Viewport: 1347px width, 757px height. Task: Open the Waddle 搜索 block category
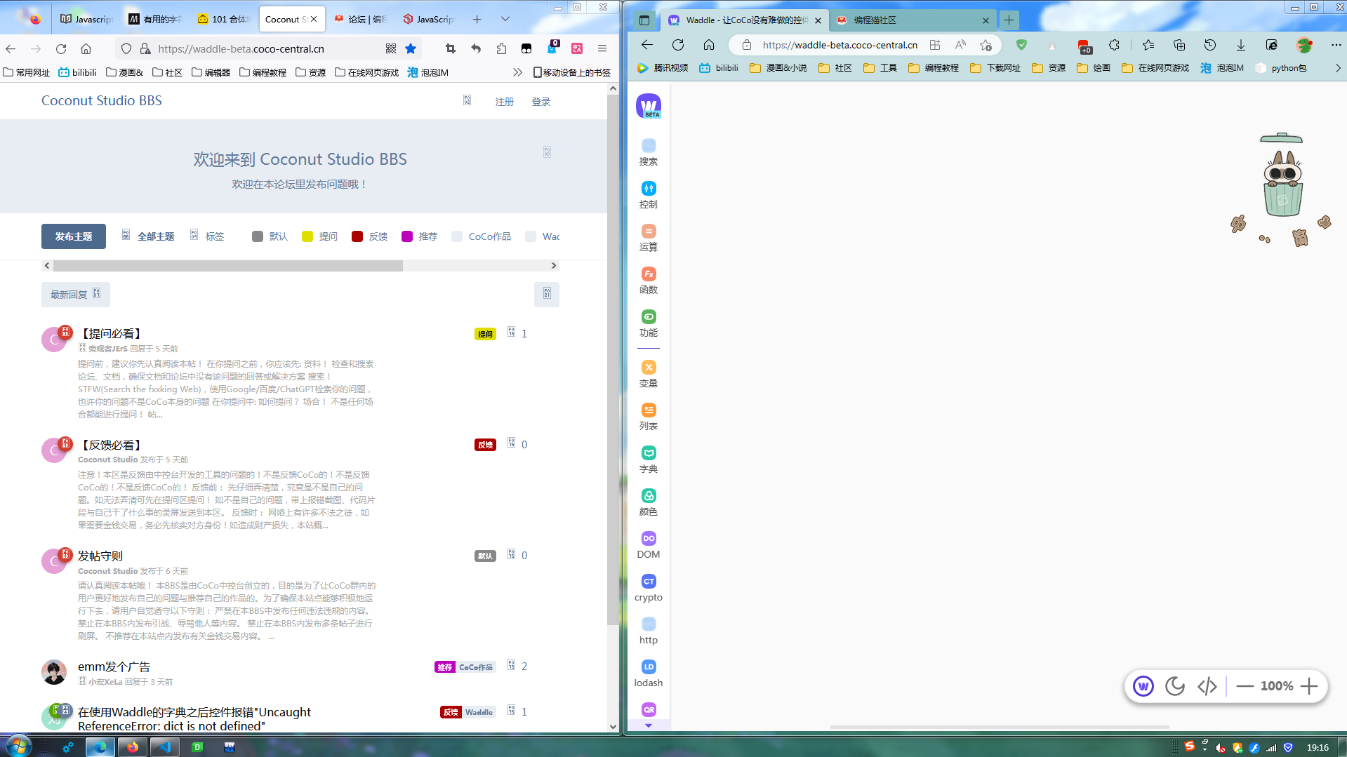(x=649, y=152)
